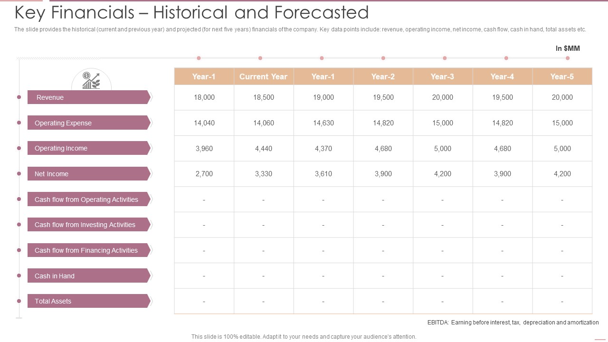Image resolution: width=608 pixels, height=342 pixels.
Task: Select Operating Expense 15,000 under Year-3
Action: tap(443, 123)
